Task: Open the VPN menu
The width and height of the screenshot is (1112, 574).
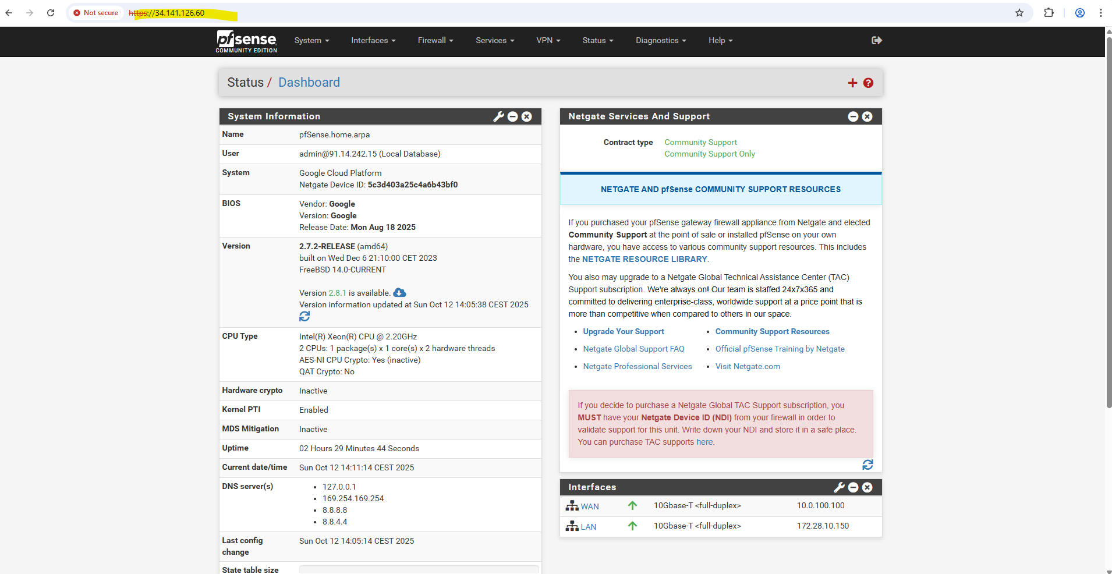Action: click(548, 40)
